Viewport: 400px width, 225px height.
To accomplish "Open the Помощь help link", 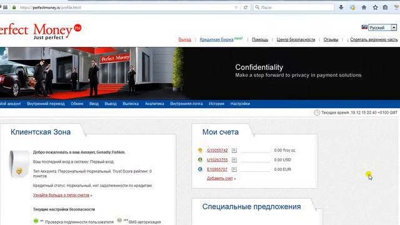I will pos(260,39).
